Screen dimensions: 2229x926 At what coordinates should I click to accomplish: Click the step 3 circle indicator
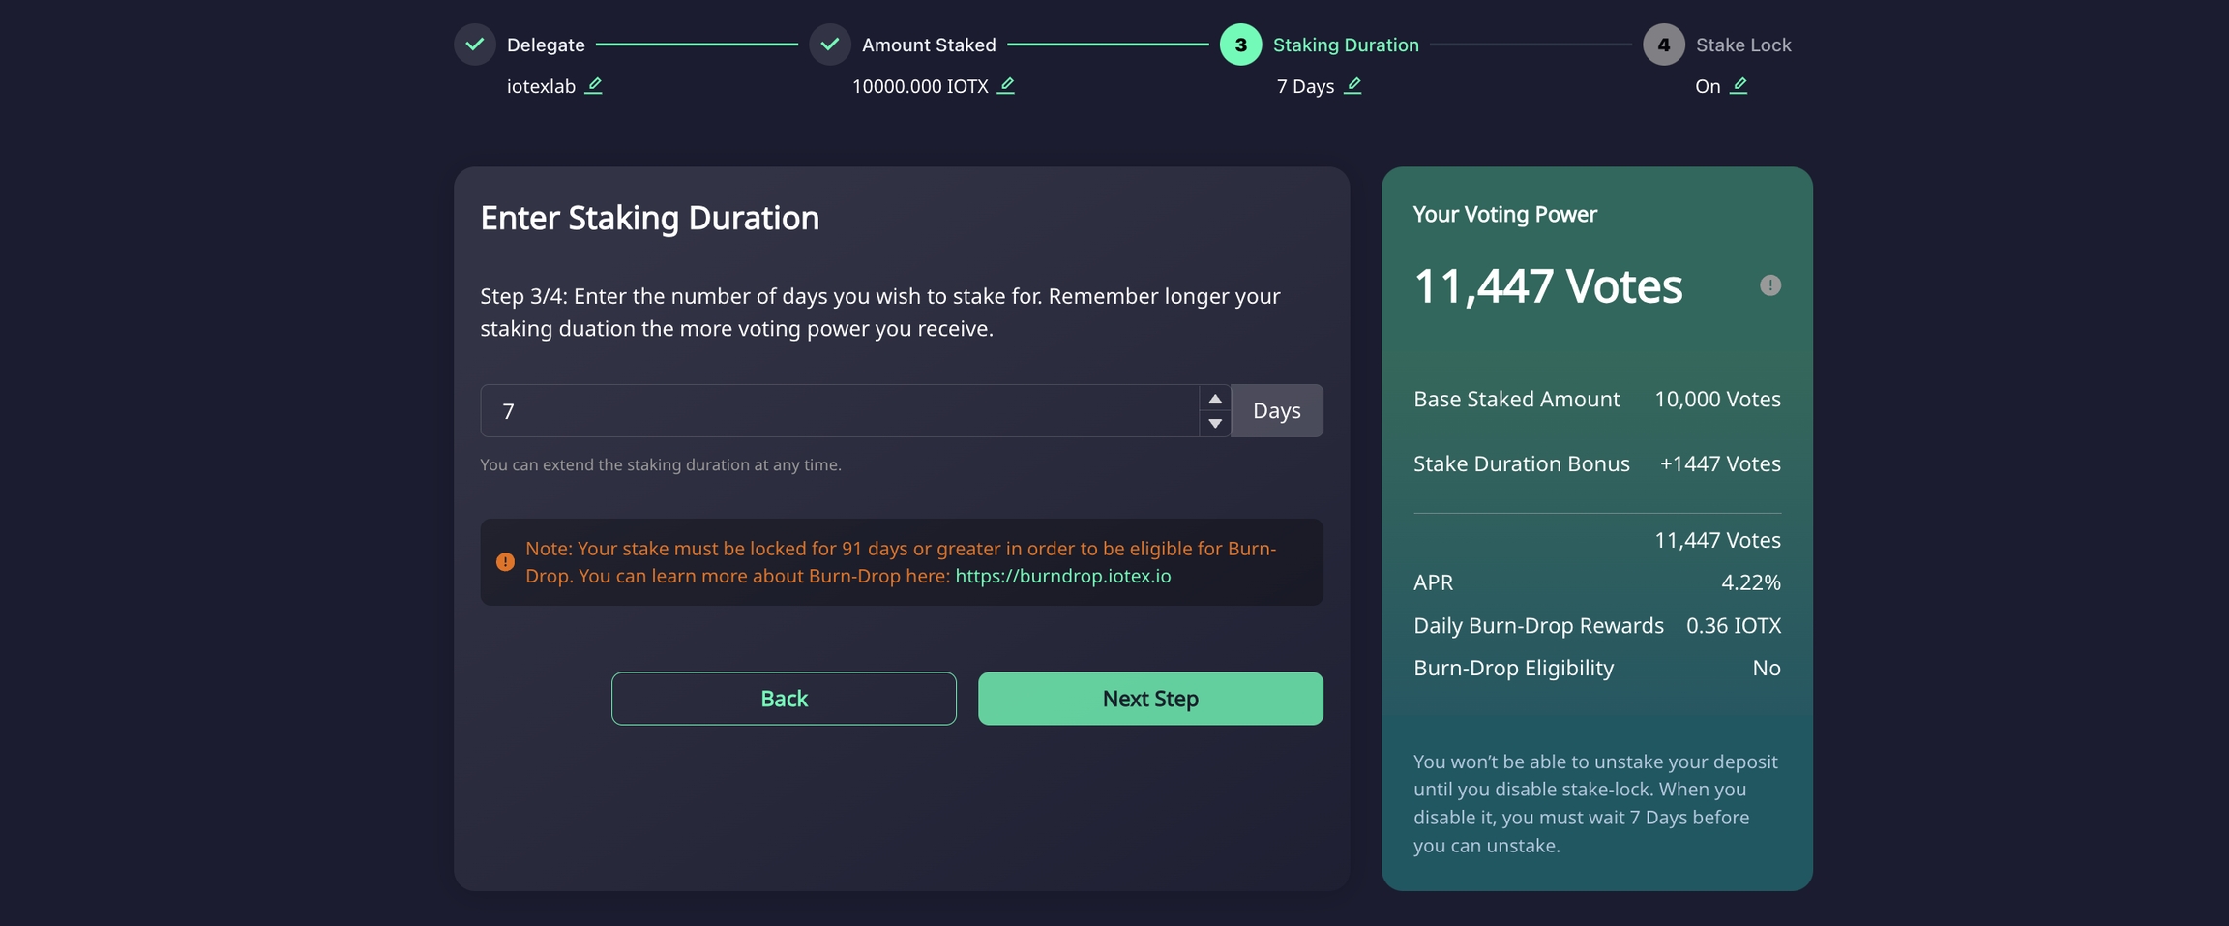coord(1240,45)
